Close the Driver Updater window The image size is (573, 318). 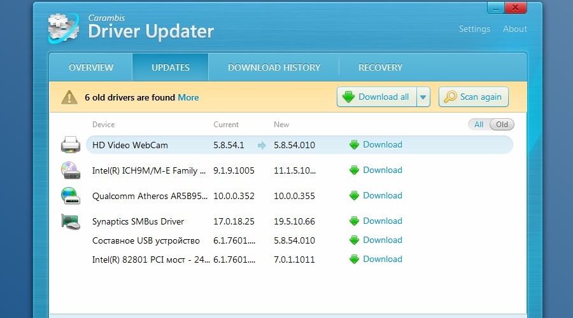[516, 8]
